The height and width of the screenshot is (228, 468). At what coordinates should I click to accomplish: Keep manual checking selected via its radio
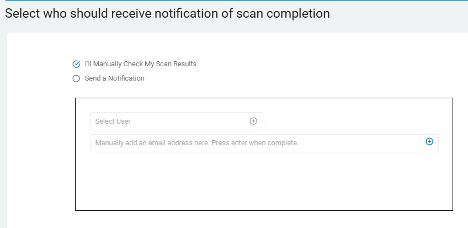76,64
